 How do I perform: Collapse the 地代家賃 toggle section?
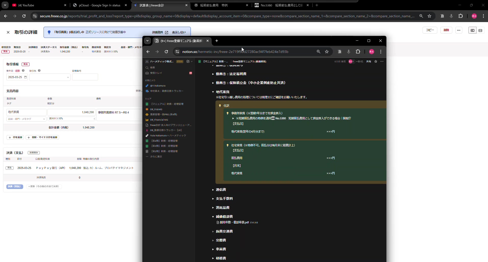click(213, 92)
